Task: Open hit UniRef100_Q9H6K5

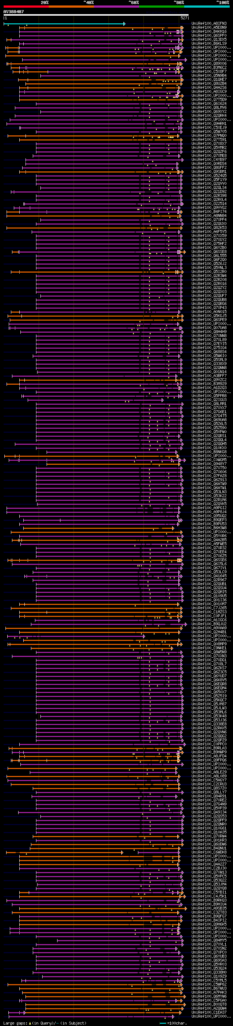Action: pyautogui.click(x=209, y=924)
